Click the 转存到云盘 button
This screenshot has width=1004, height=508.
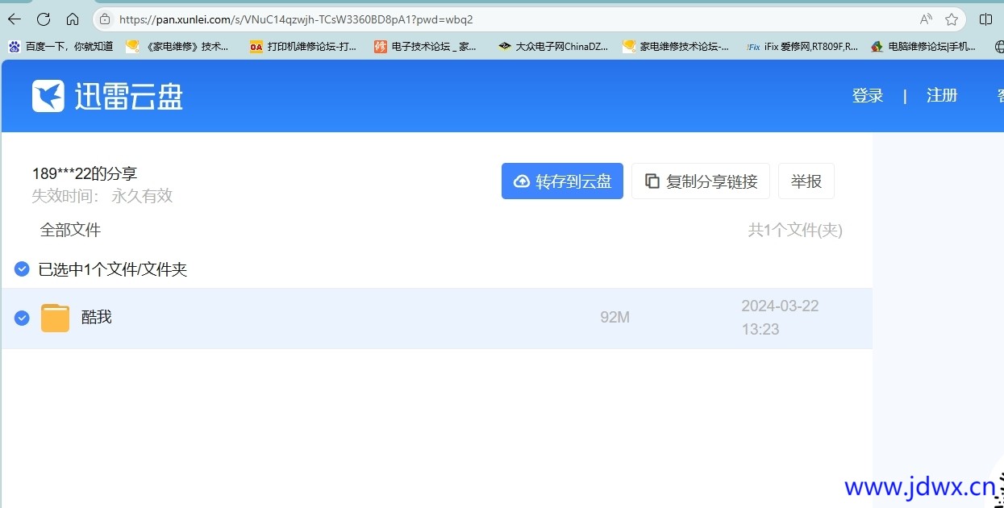point(562,181)
